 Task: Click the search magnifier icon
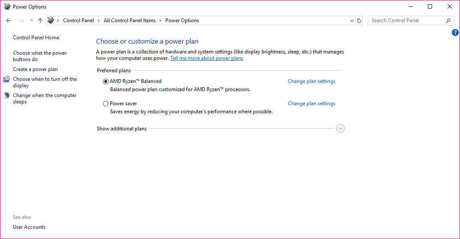pos(448,21)
